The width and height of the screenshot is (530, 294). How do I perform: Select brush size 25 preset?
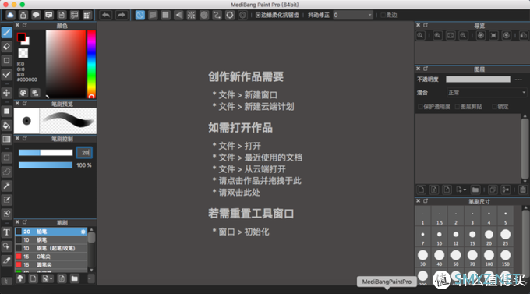tap(505, 236)
